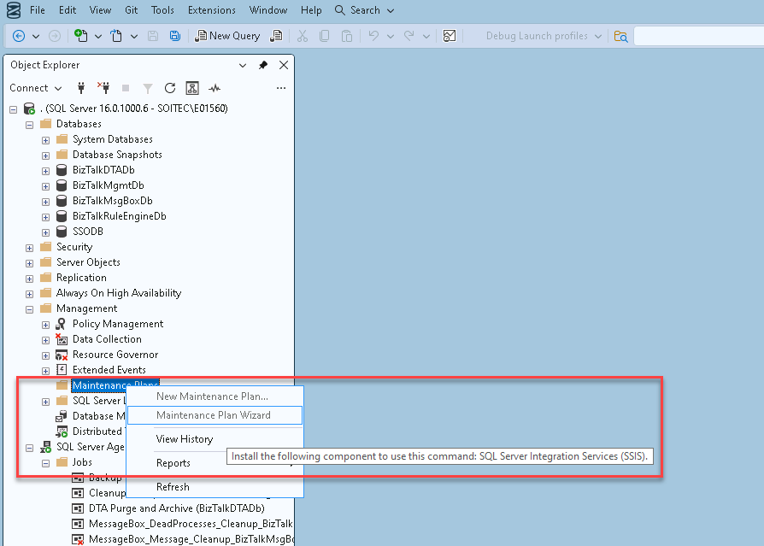Click the Object Explorer refresh arrow icon
Screen dimensions: 764x546
point(169,88)
